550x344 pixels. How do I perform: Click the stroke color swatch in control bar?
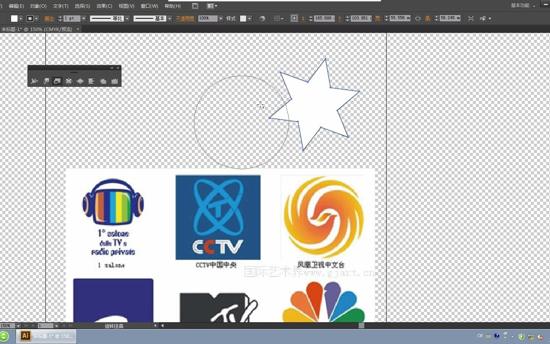pyautogui.click(x=30, y=18)
